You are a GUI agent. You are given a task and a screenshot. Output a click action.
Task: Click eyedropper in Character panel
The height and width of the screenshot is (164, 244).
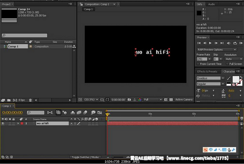click(229, 78)
